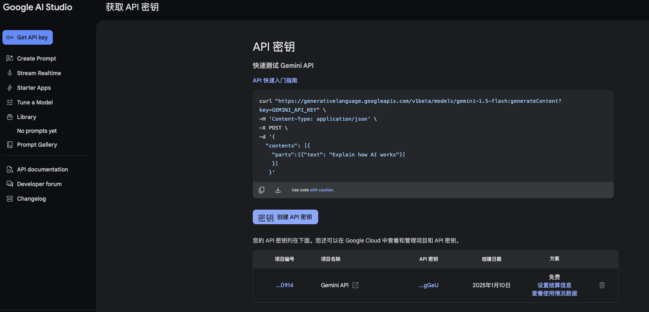Open Gemini API project external link icon
Image resolution: width=649 pixels, height=312 pixels.
(x=356, y=285)
